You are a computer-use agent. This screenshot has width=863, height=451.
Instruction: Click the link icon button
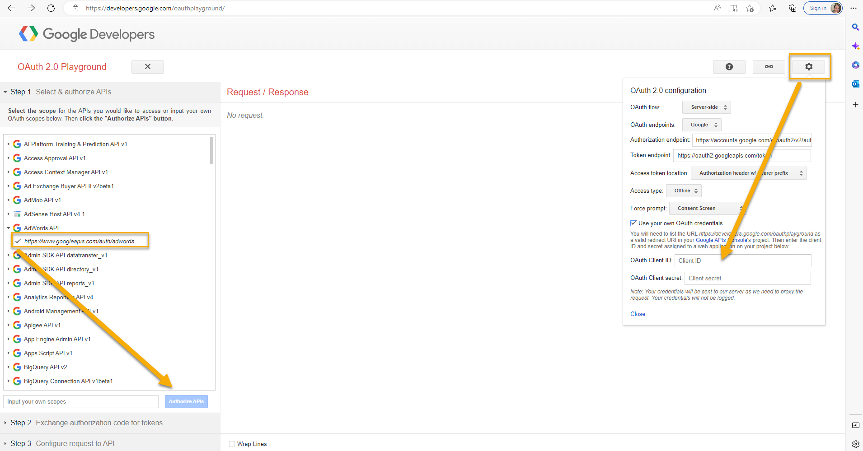click(769, 67)
